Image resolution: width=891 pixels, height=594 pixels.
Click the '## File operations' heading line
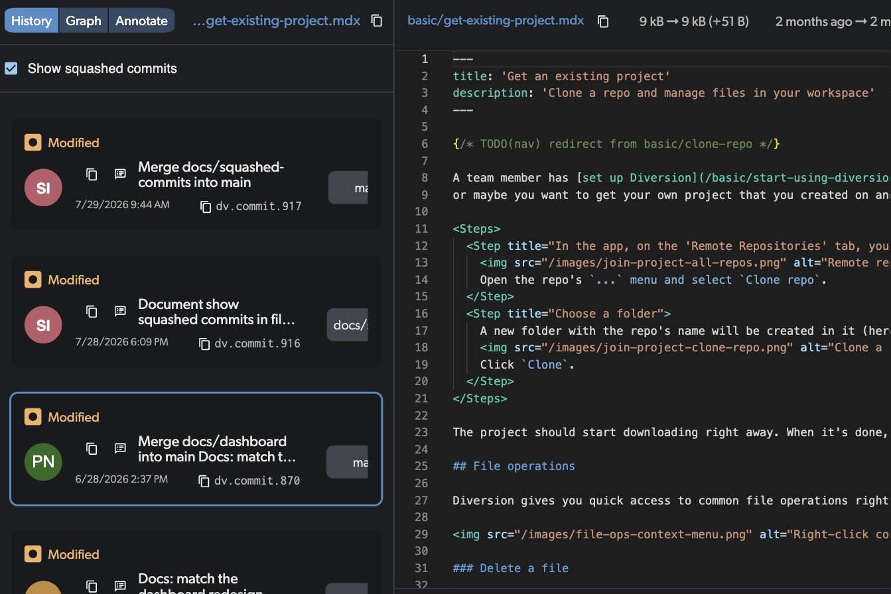514,466
